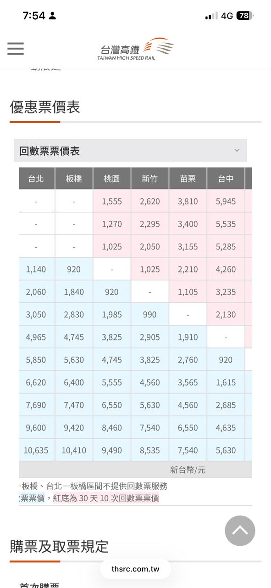The height and width of the screenshot is (588, 271).
Task: Tap the pink 5,945 fare cell
Action: [x=226, y=201]
